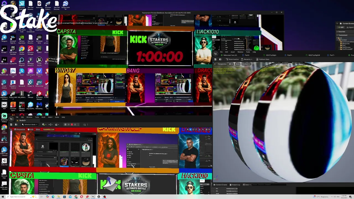Open Select menu in level editor
Viewport: 354px width, 199px height.
[50, 117]
